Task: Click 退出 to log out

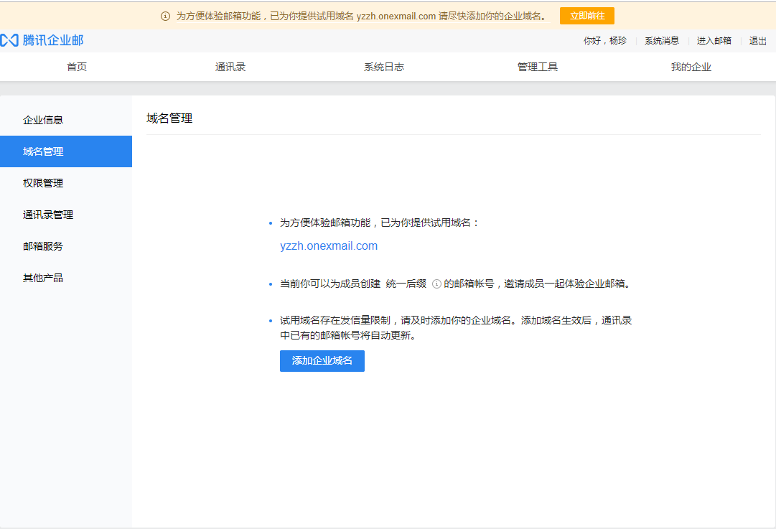Action: coord(757,41)
